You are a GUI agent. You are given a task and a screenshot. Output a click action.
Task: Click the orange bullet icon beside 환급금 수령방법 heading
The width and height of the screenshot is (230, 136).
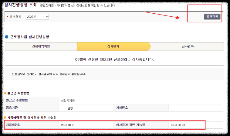click(5, 93)
